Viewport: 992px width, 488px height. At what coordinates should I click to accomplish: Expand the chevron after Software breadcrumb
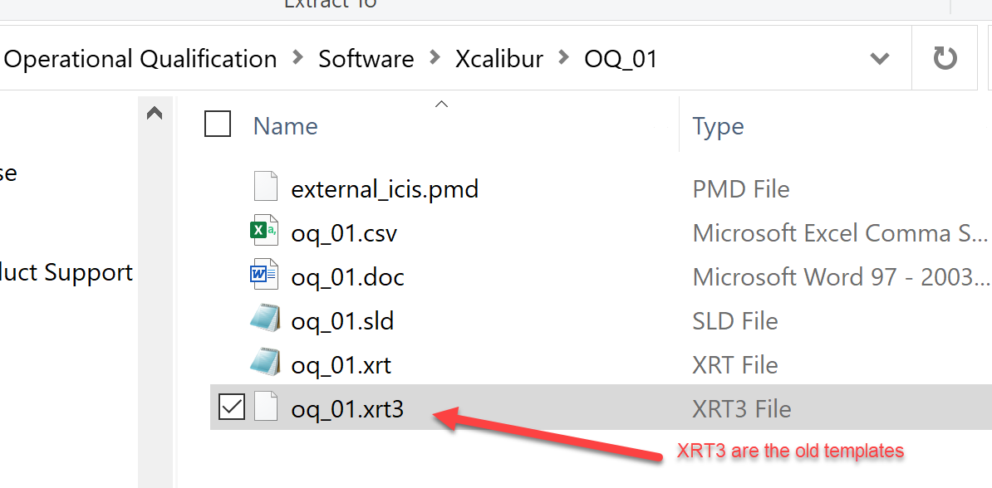(435, 59)
